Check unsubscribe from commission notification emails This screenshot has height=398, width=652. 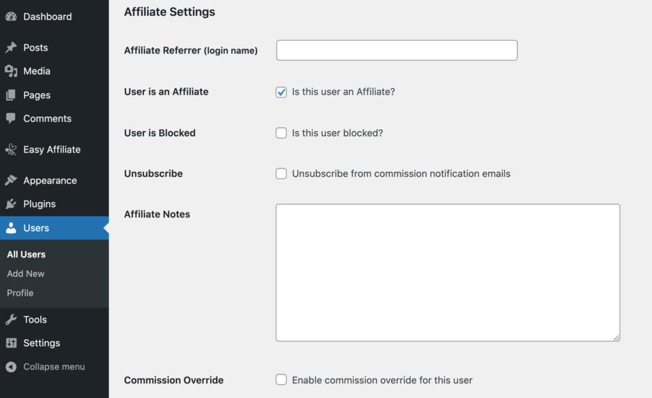281,174
